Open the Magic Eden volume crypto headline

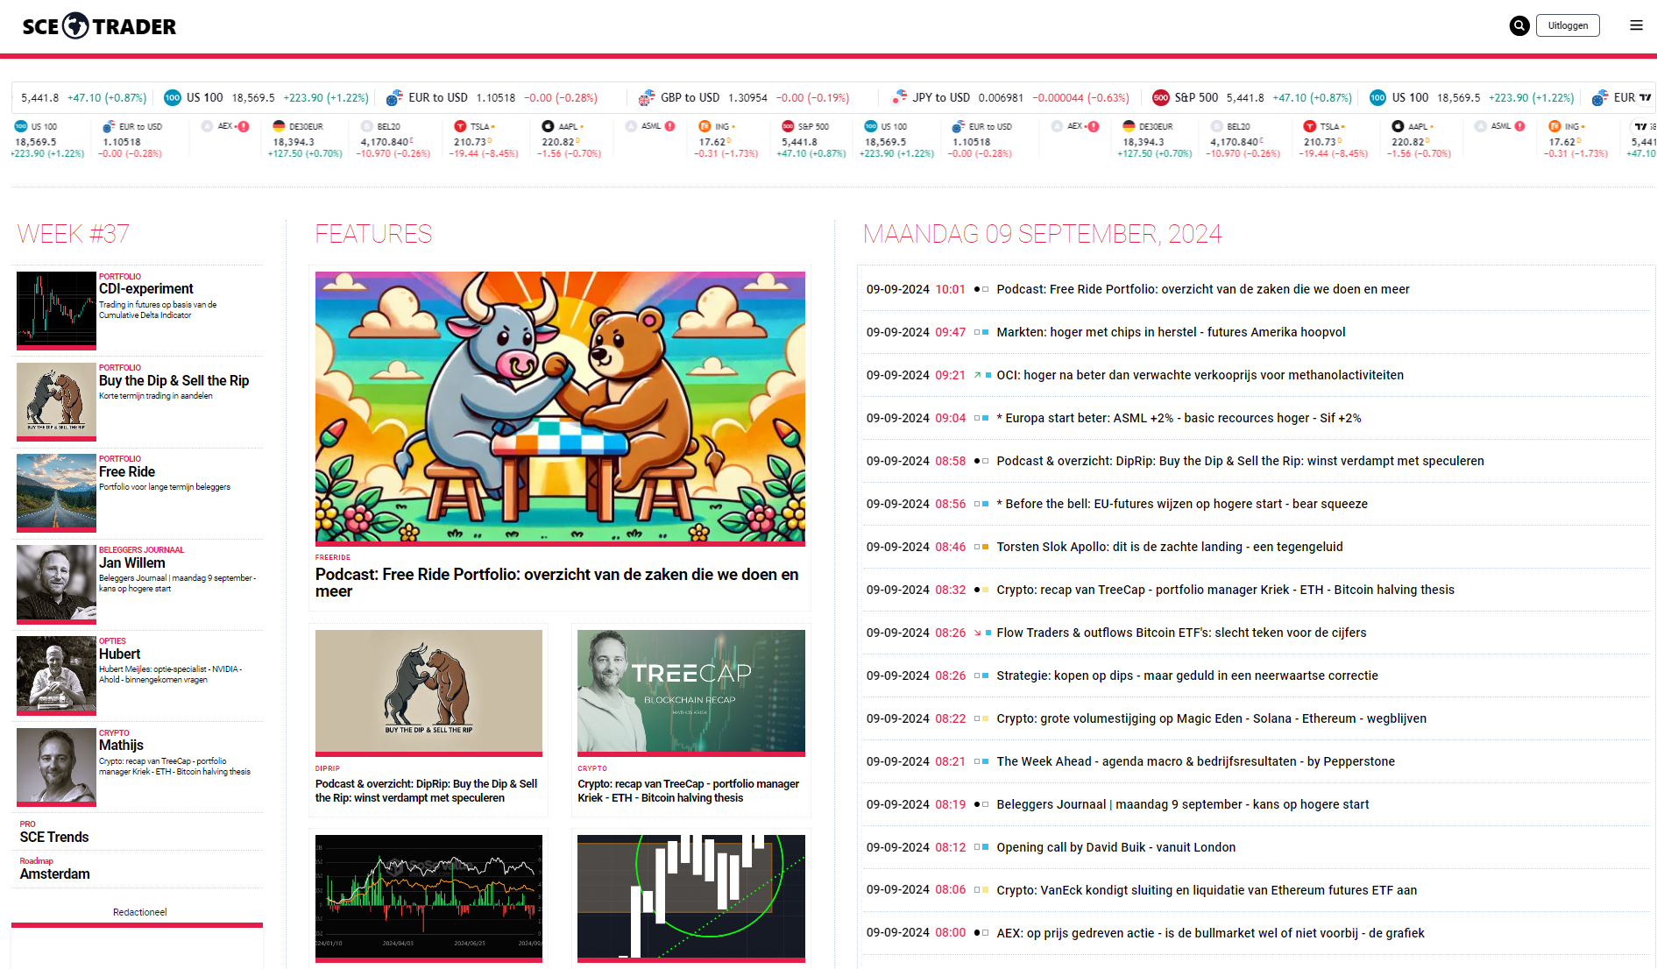pyautogui.click(x=1211, y=719)
